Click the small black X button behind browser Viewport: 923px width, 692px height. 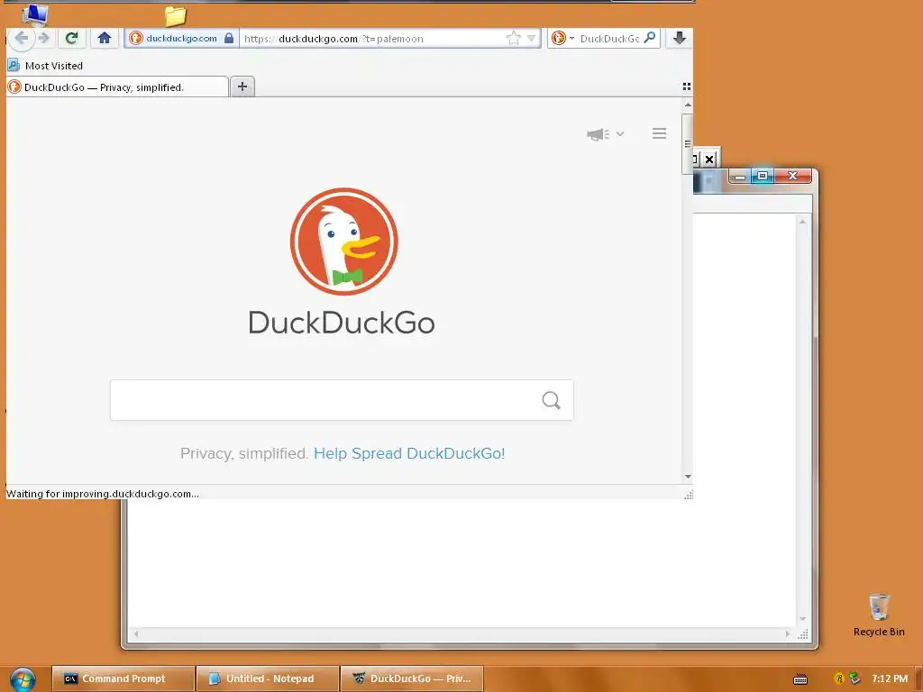click(709, 159)
